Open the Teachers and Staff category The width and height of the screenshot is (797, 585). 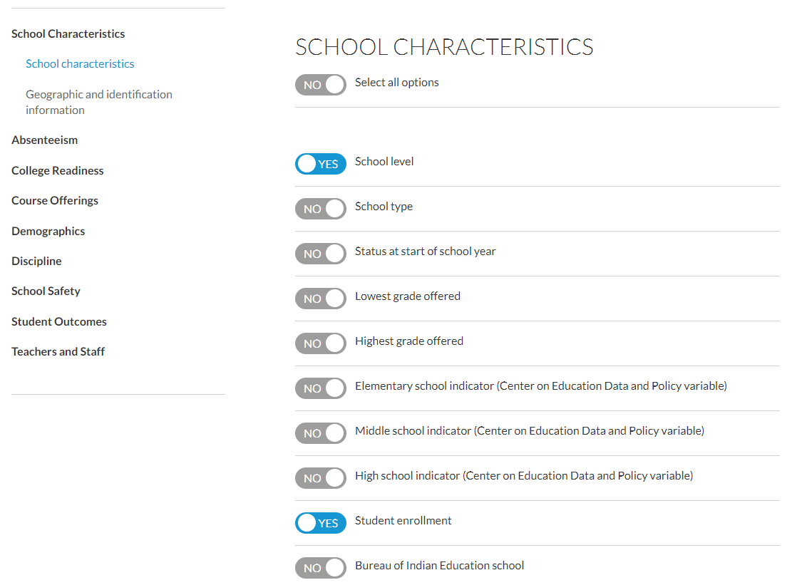(58, 352)
